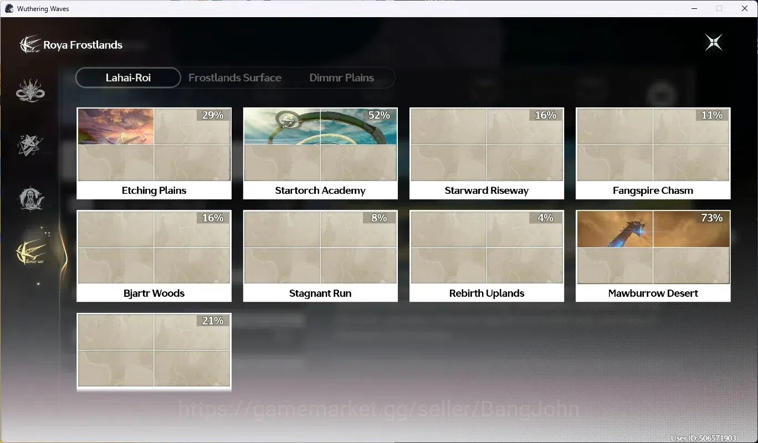
Task: Open the Mawburrow Desert card
Action: tap(653, 256)
